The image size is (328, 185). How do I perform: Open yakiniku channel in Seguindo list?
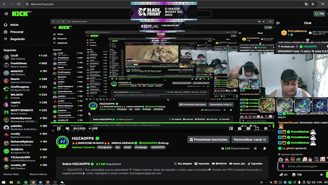[25, 127]
